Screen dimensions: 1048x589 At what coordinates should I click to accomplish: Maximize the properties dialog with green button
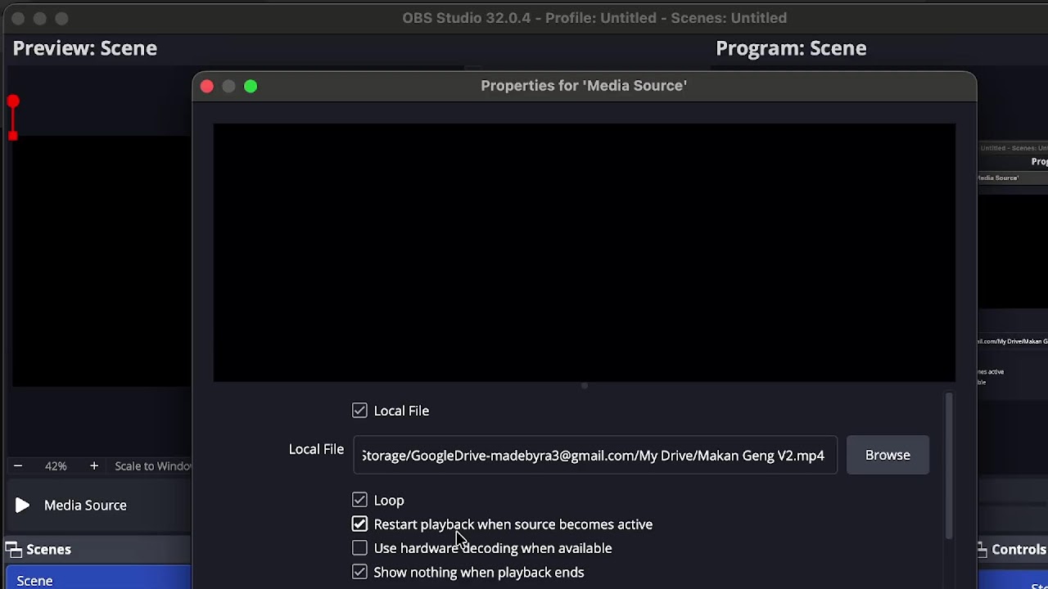[x=251, y=86]
